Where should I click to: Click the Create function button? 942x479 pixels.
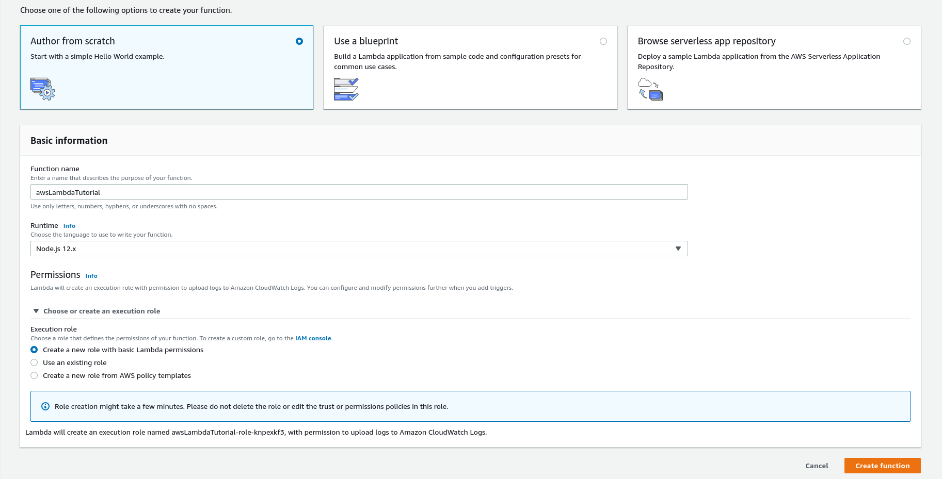tap(883, 466)
